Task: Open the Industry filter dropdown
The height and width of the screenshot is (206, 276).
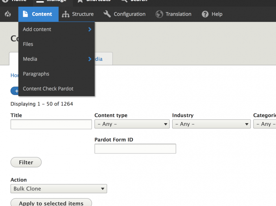Action: pyautogui.click(x=211, y=124)
